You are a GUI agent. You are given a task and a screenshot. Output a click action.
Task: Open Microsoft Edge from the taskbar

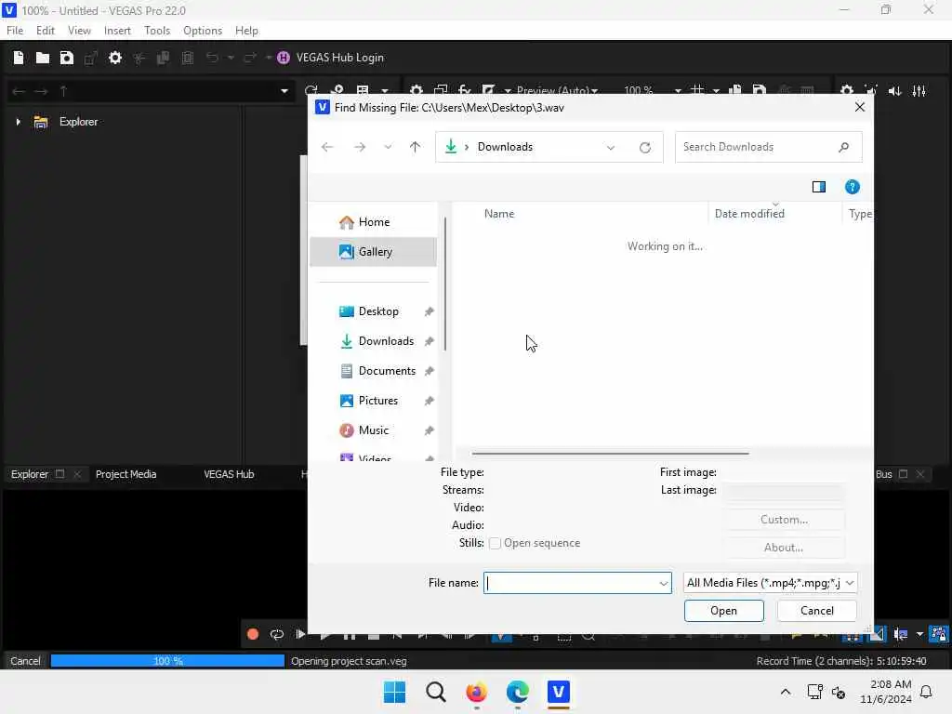click(517, 692)
